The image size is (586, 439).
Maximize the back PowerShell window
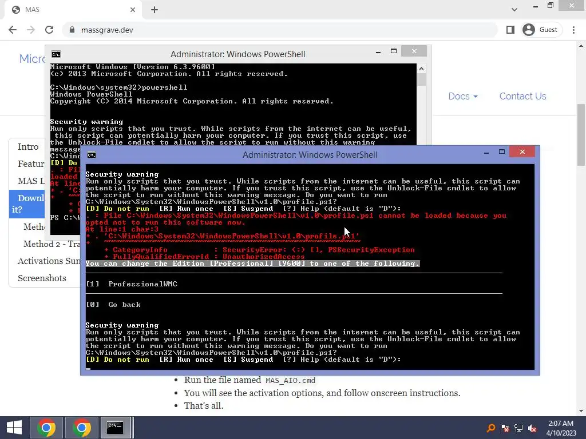[394, 51]
